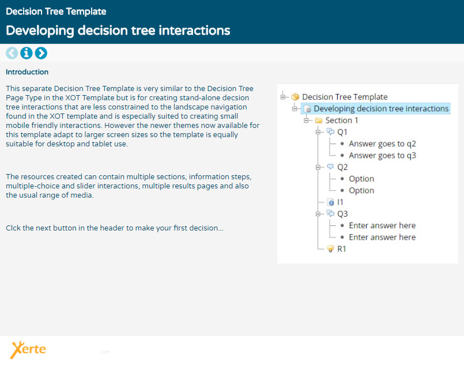464x366 pixels.
Task: Click 'Developing decision tree interactions' header title
Action: 118,31
